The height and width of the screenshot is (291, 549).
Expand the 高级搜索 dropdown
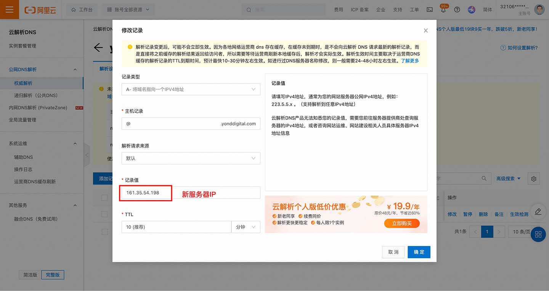tap(509, 178)
